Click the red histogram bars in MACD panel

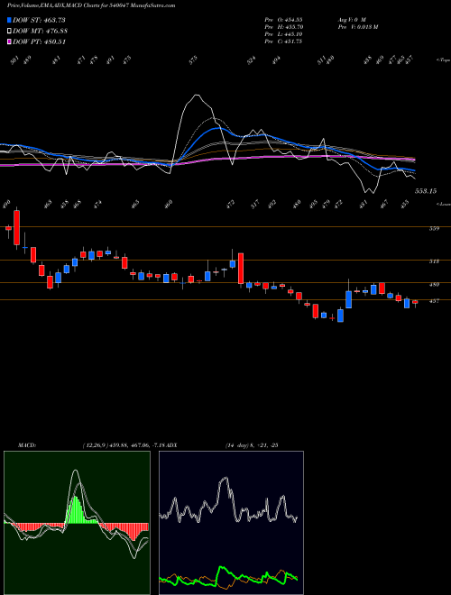[x=125, y=530]
